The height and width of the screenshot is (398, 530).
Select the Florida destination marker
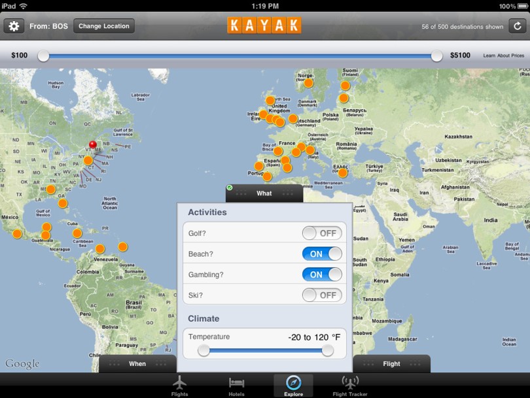coord(63,203)
